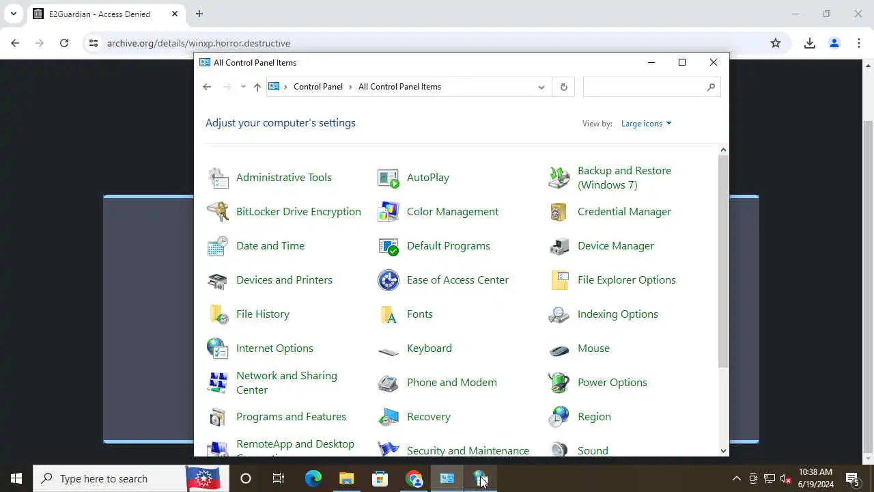Open the Recovery icon
The image size is (874, 492).
tap(389, 417)
